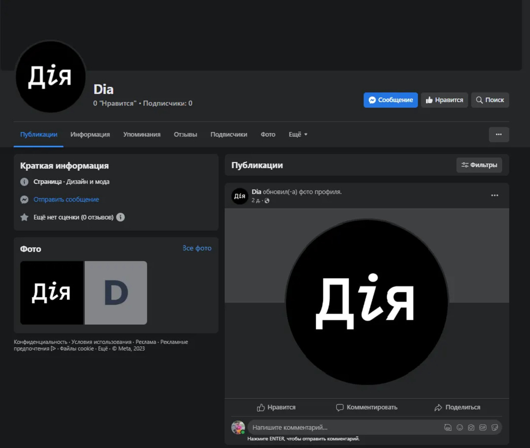
Task: Expand the footer Ещё link
Action: click(103, 348)
